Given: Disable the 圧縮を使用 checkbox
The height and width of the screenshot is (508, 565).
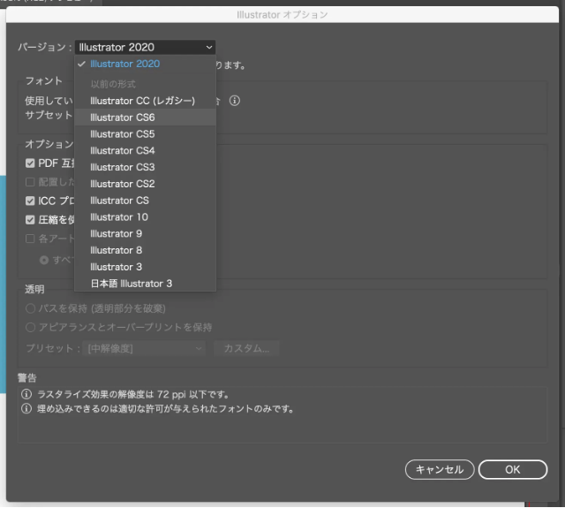Looking at the screenshot, I should coord(31,219).
